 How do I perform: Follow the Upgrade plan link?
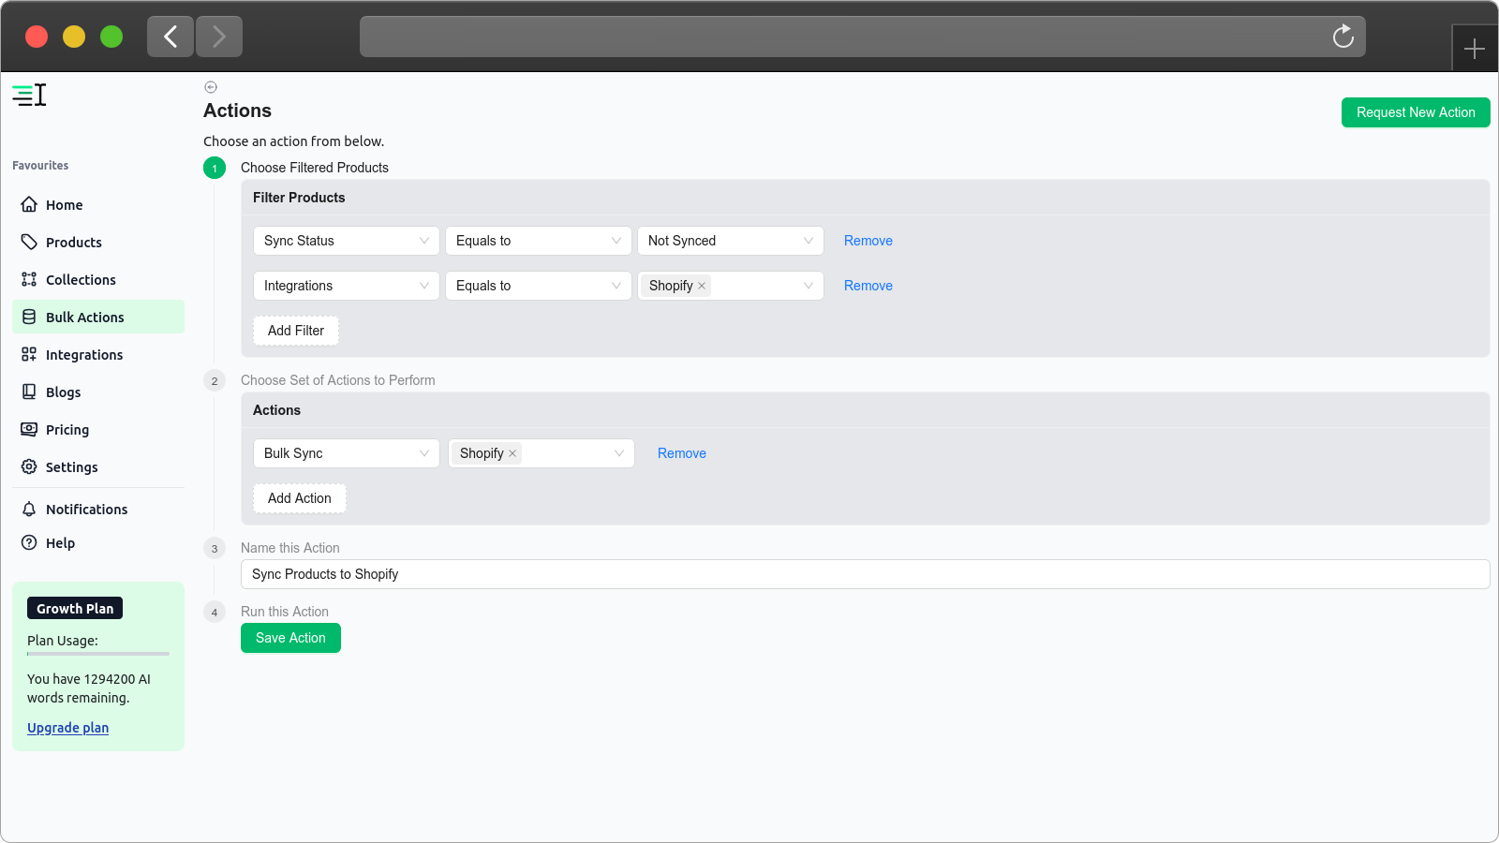point(67,728)
